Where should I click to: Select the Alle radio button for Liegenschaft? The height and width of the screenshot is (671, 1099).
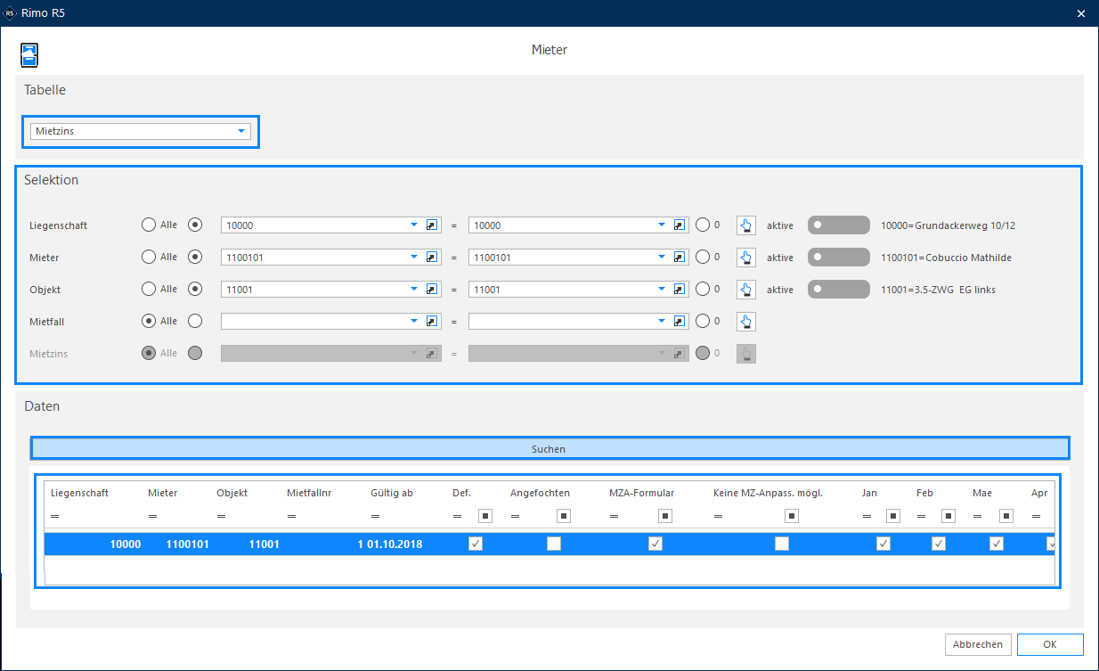click(x=149, y=225)
